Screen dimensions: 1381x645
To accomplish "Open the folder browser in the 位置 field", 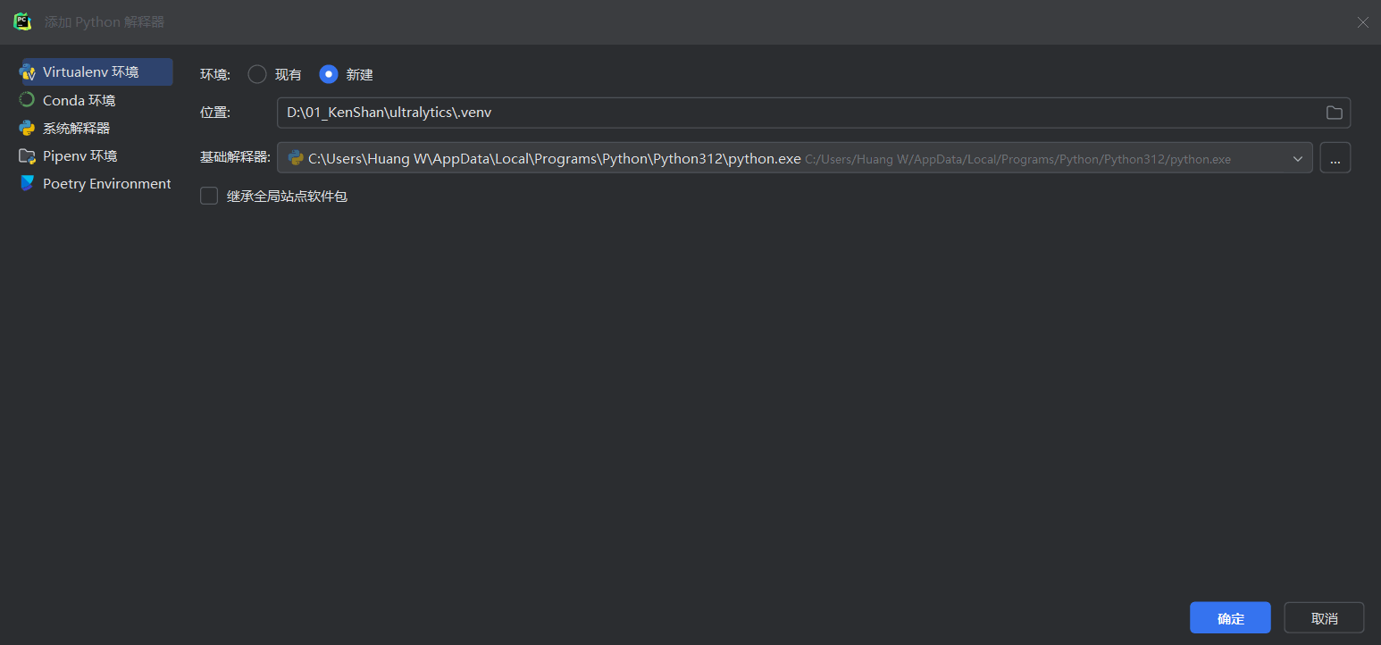I will click(x=1334, y=113).
